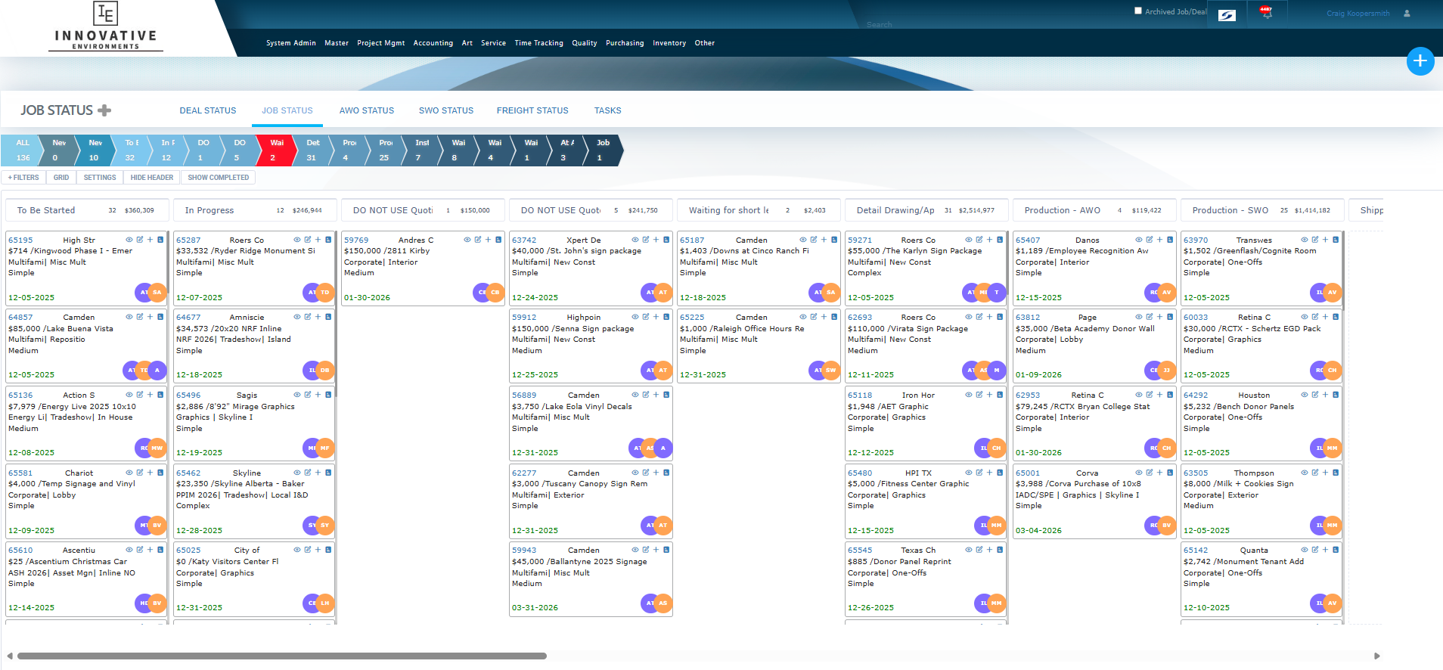The width and height of the screenshot is (1443, 670).
Task: Edit job 59769 Andres C card
Action: [x=478, y=240]
